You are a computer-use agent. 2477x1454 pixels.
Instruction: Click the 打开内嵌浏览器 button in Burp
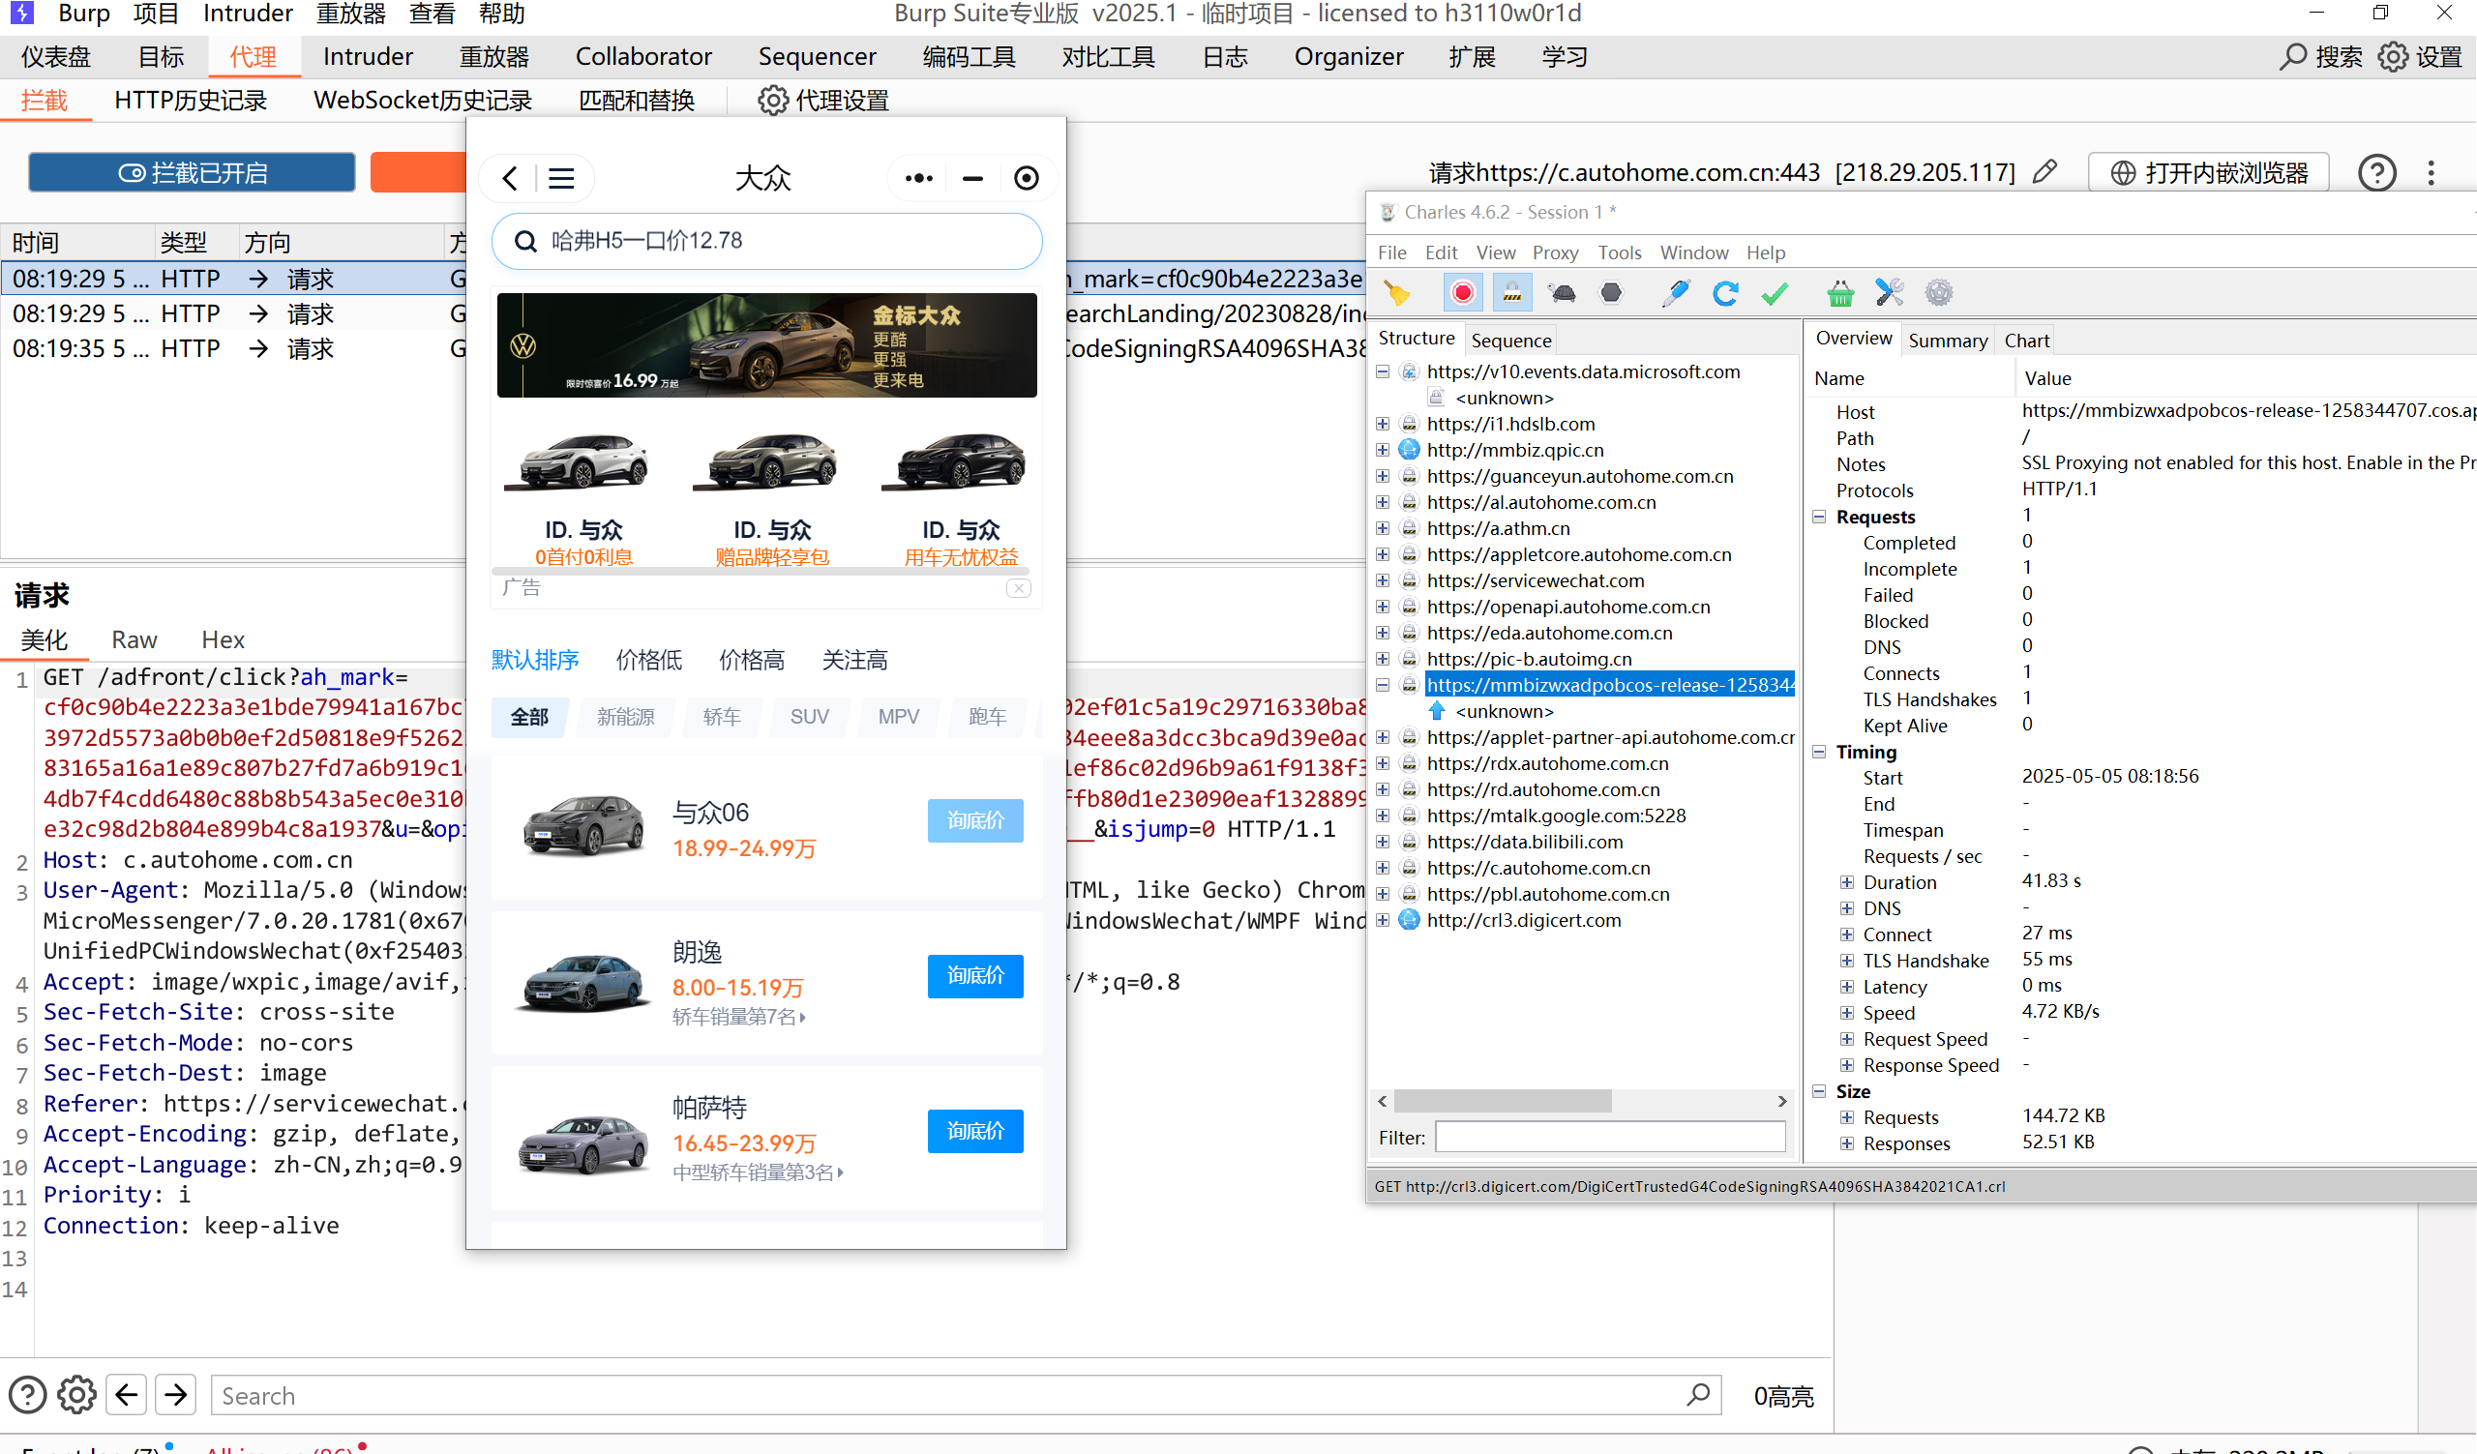[2208, 172]
